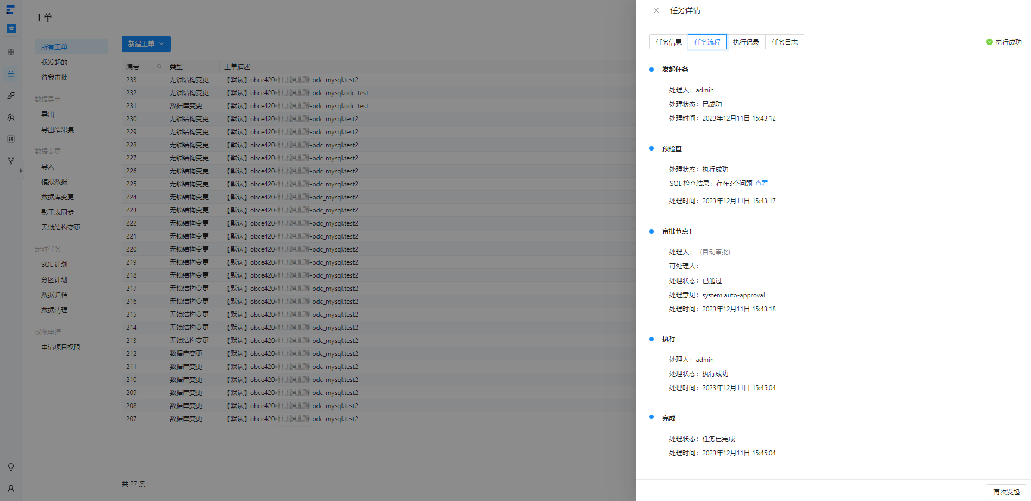This screenshot has width=1031, height=501.
Task: Click the 再次发起 button
Action: click(1007, 492)
